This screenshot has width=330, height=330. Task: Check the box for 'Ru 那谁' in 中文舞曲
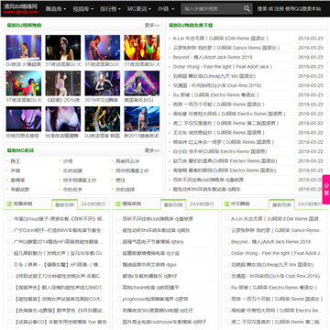(227, 288)
